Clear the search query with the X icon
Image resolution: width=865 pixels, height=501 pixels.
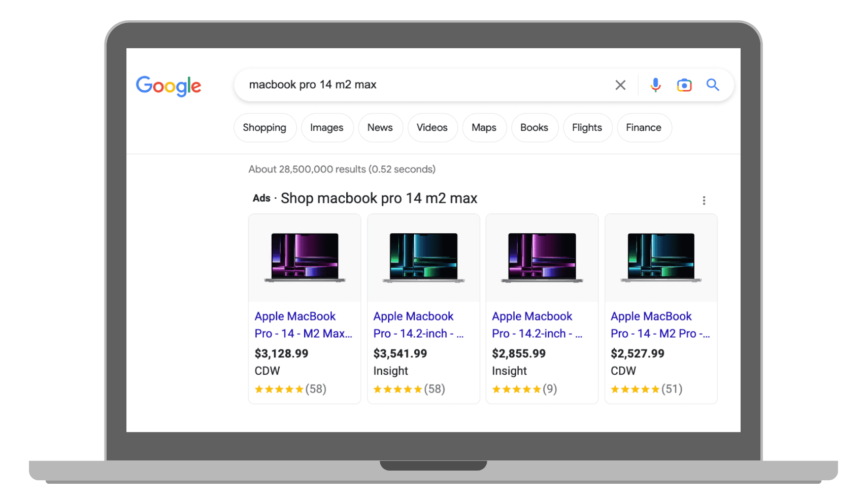[x=620, y=85]
